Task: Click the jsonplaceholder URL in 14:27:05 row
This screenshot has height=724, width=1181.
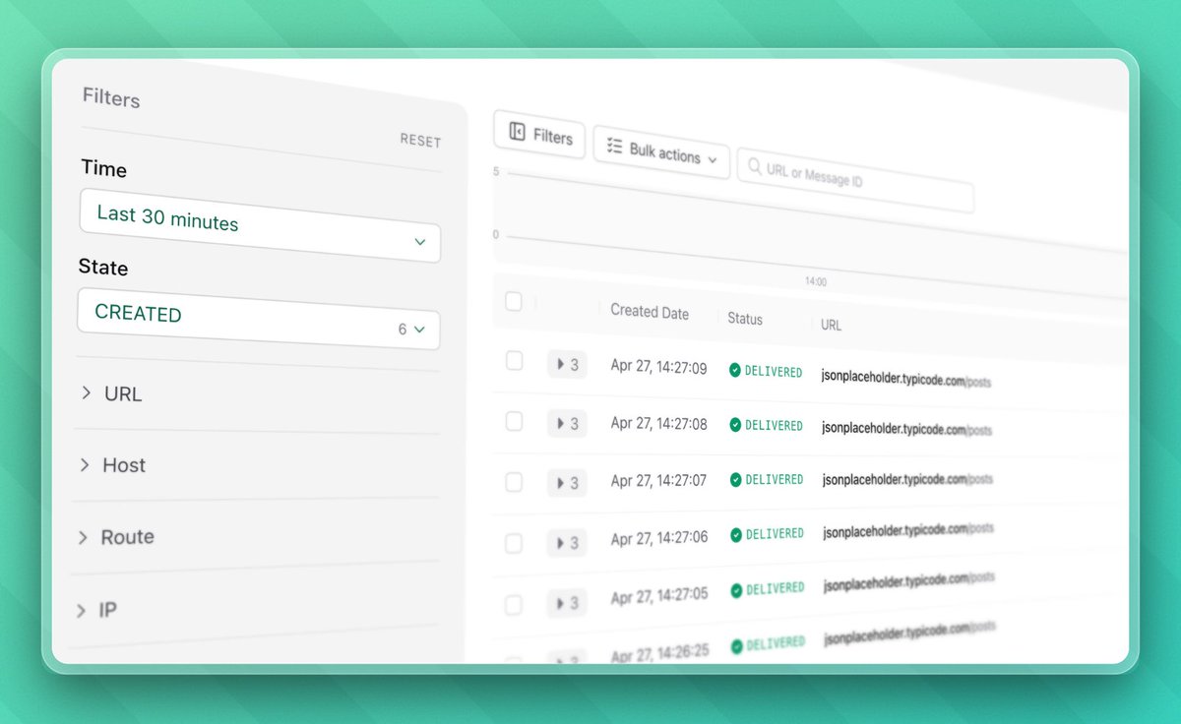Action: click(x=909, y=580)
